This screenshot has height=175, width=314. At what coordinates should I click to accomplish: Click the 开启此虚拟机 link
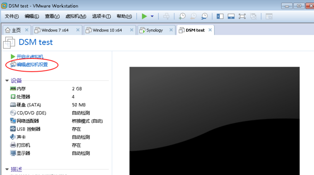[30, 57]
